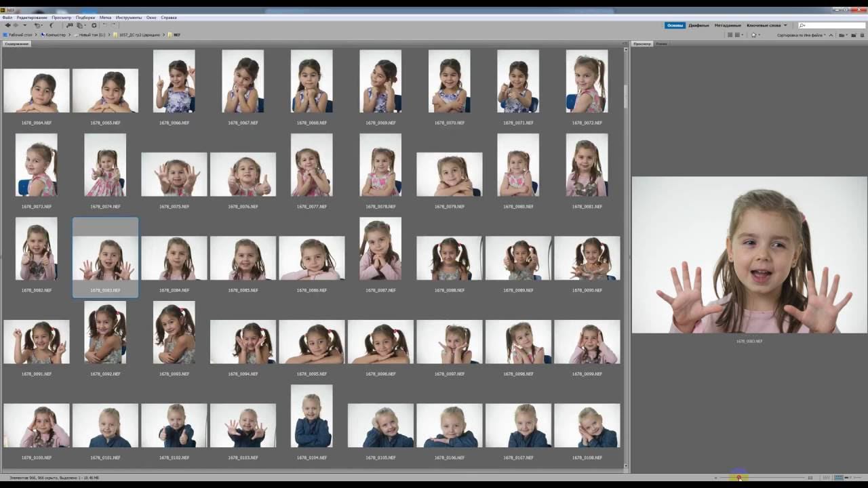Open the Подборки menu
The height and width of the screenshot is (488, 868).
pyautogui.click(x=85, y=17)
